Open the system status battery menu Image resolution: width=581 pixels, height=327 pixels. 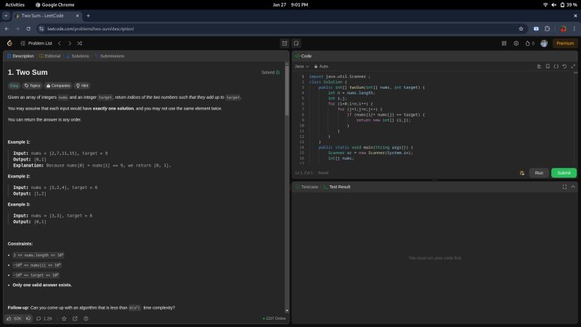[x=561, y=5]
